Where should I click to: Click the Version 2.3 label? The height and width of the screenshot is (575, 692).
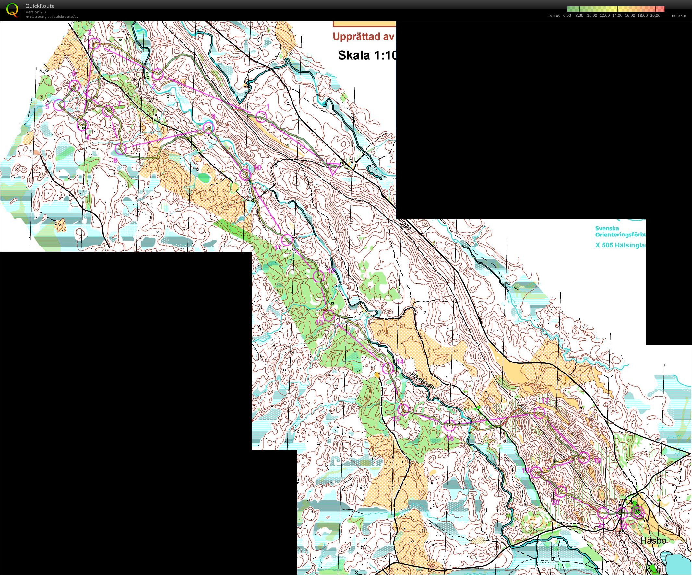36,12
